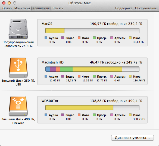Click '190,57 ГБ свободно из 239,2 ГБ' text
Screen dimensions: 159x146
(116, 24)
